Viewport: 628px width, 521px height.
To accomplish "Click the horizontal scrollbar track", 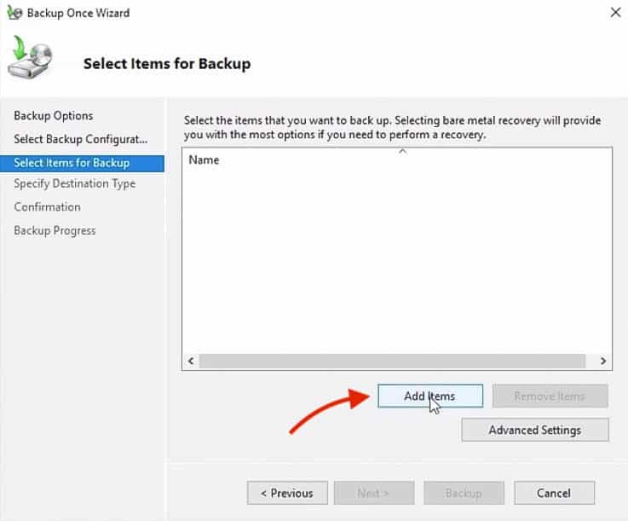I will pyautogui.click(x=393, y=361).
